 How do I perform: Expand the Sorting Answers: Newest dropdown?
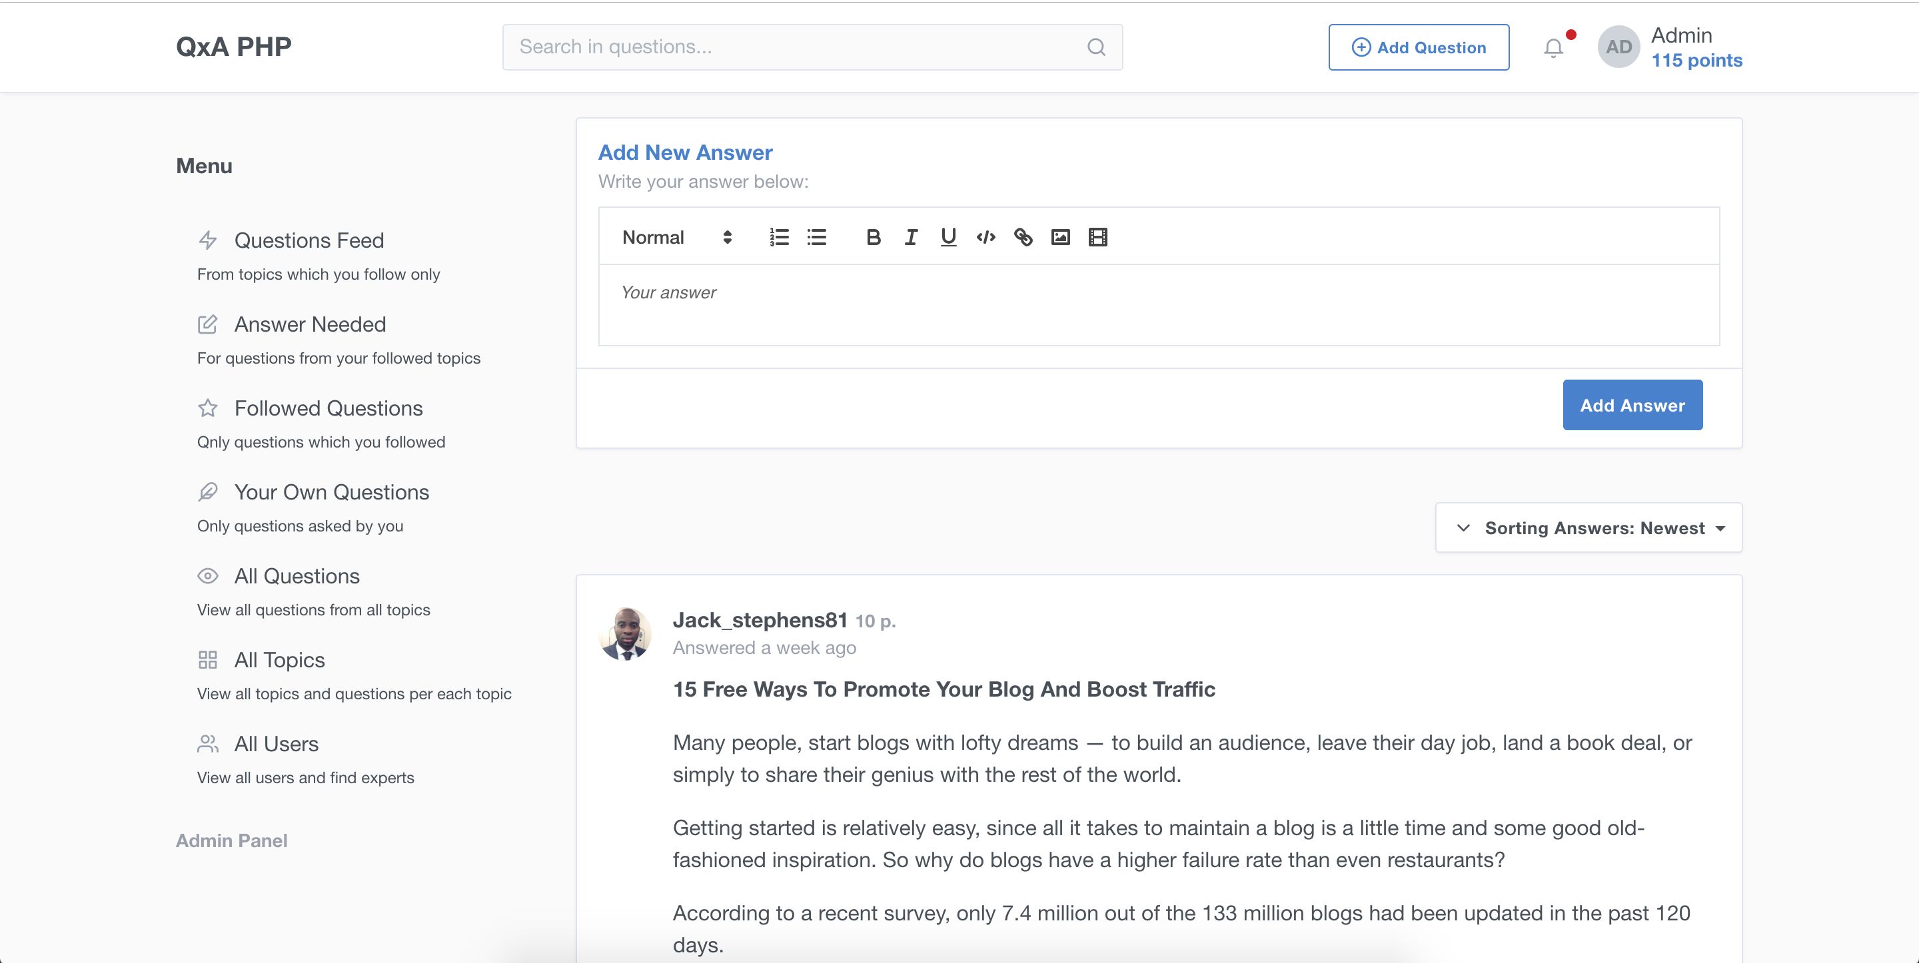pos(1589,528)
